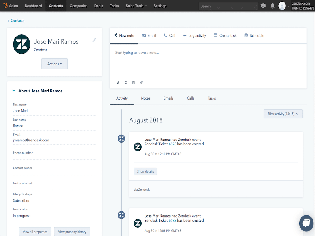The width and height of the screenshot is (315, 236).
Task: Click Lifecycle stage value Subscriber
Action: click(21, 200)
